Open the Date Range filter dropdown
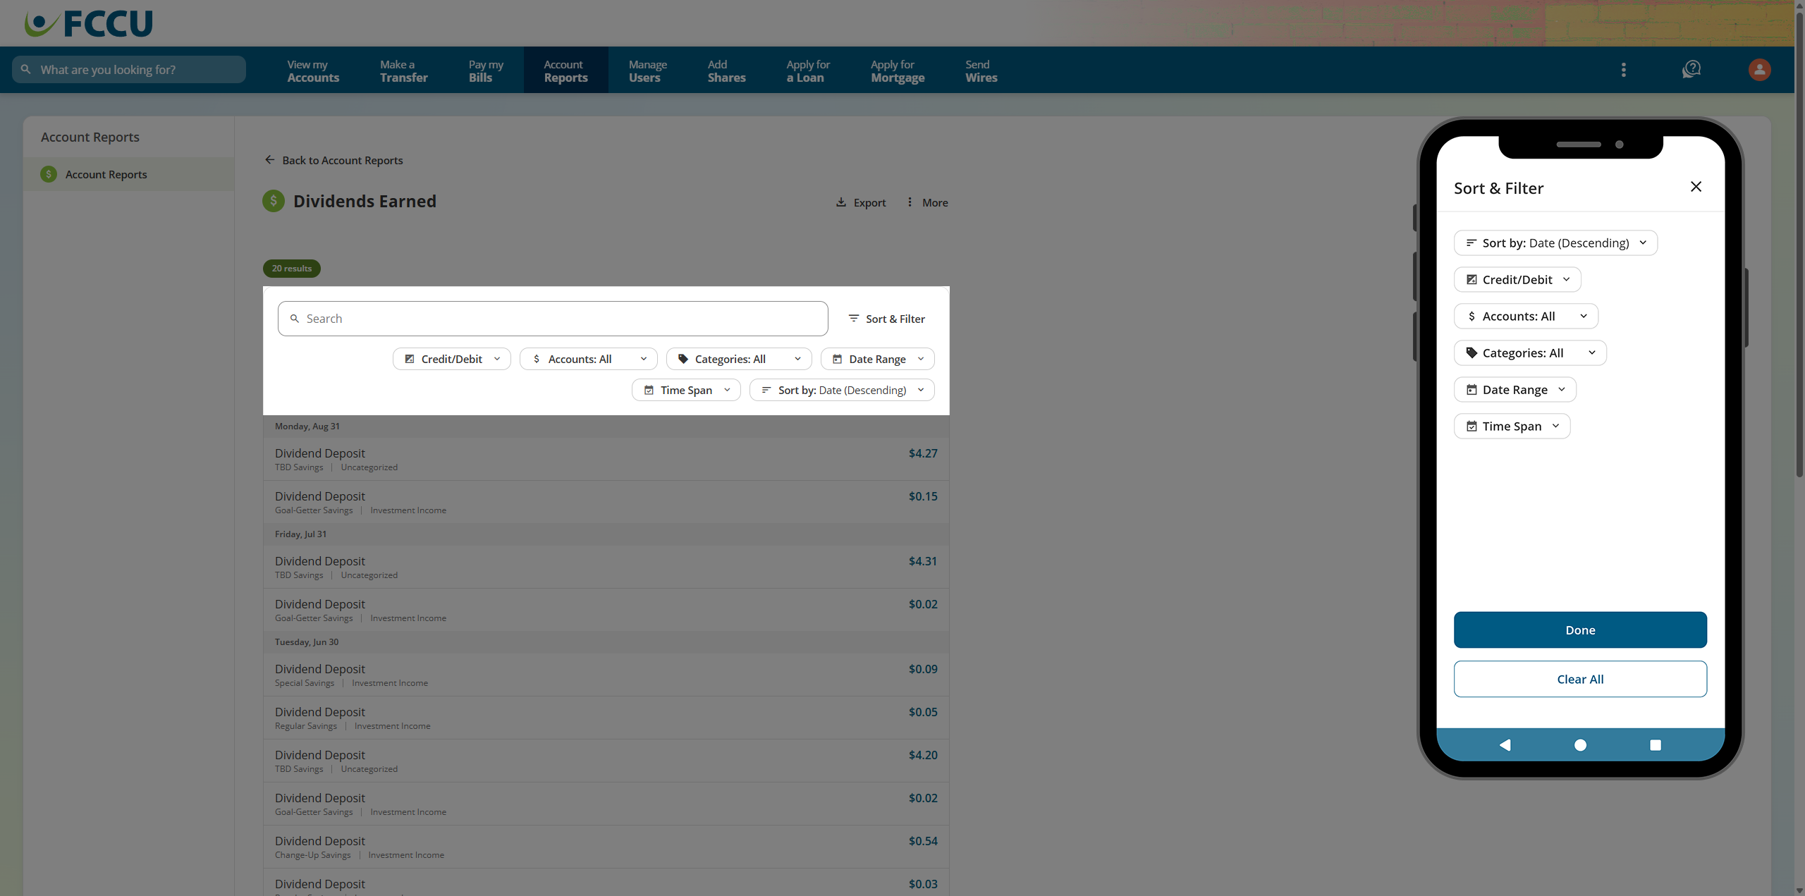1805x896 pixels. [878, 359]
